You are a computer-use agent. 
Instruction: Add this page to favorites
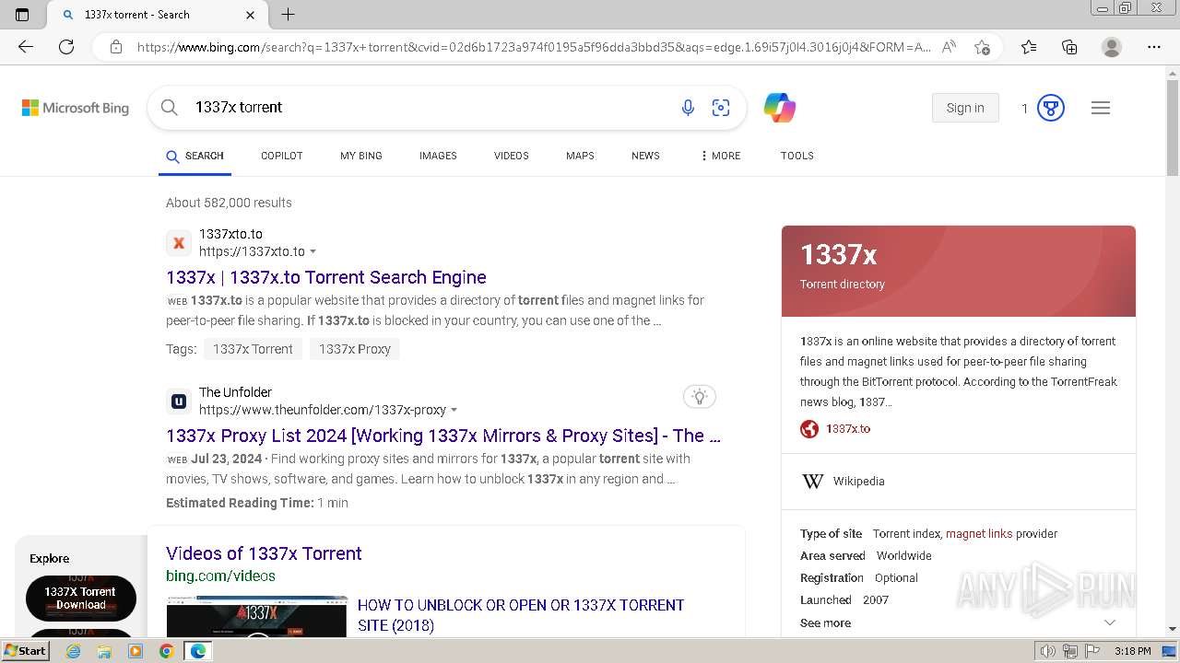(982, 47)
